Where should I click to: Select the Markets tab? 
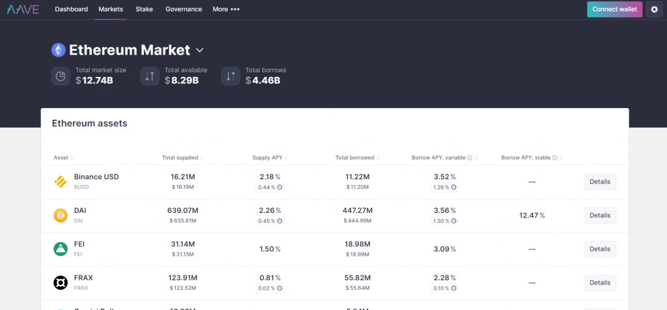(x=111, y=9)
